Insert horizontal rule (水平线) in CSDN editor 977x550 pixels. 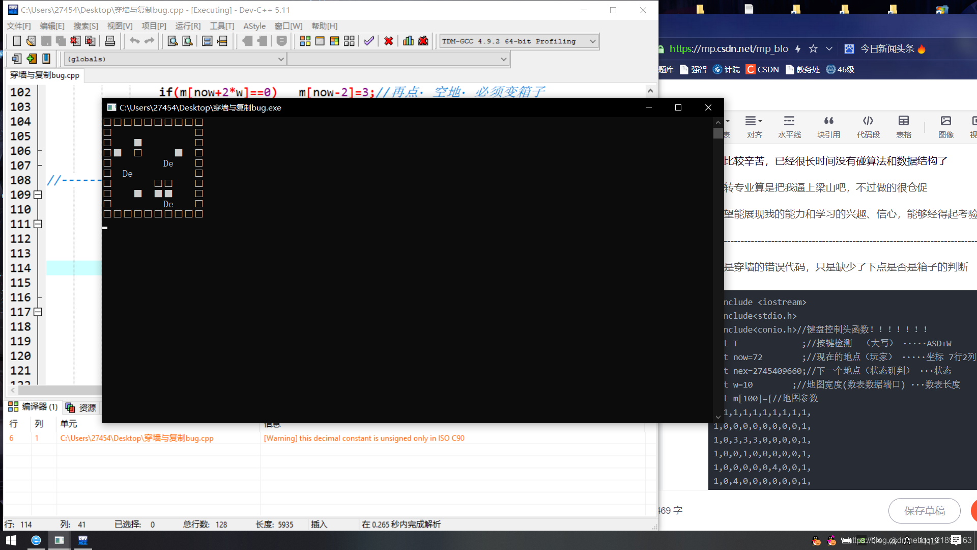789,126
